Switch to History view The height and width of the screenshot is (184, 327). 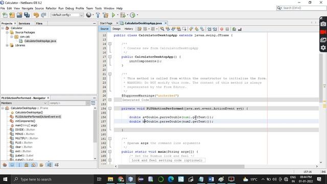[128, 29]
